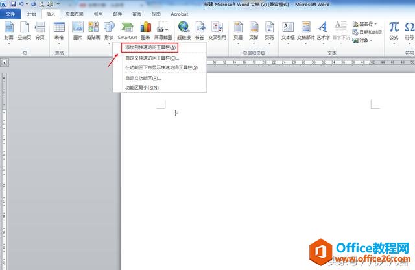
Task: Insert a blank page (空白页)
Action: [x=25, y=31]
